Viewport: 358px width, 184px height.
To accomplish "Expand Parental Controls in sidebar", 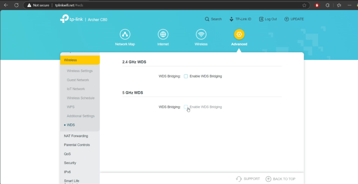I will [77, 145].
